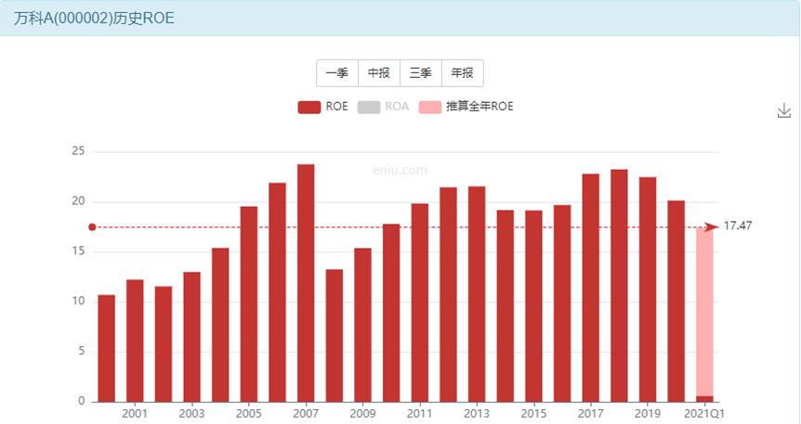Switch to the 三季 report tab
Screen dimensions: 801x424
[x=421, y=73]
